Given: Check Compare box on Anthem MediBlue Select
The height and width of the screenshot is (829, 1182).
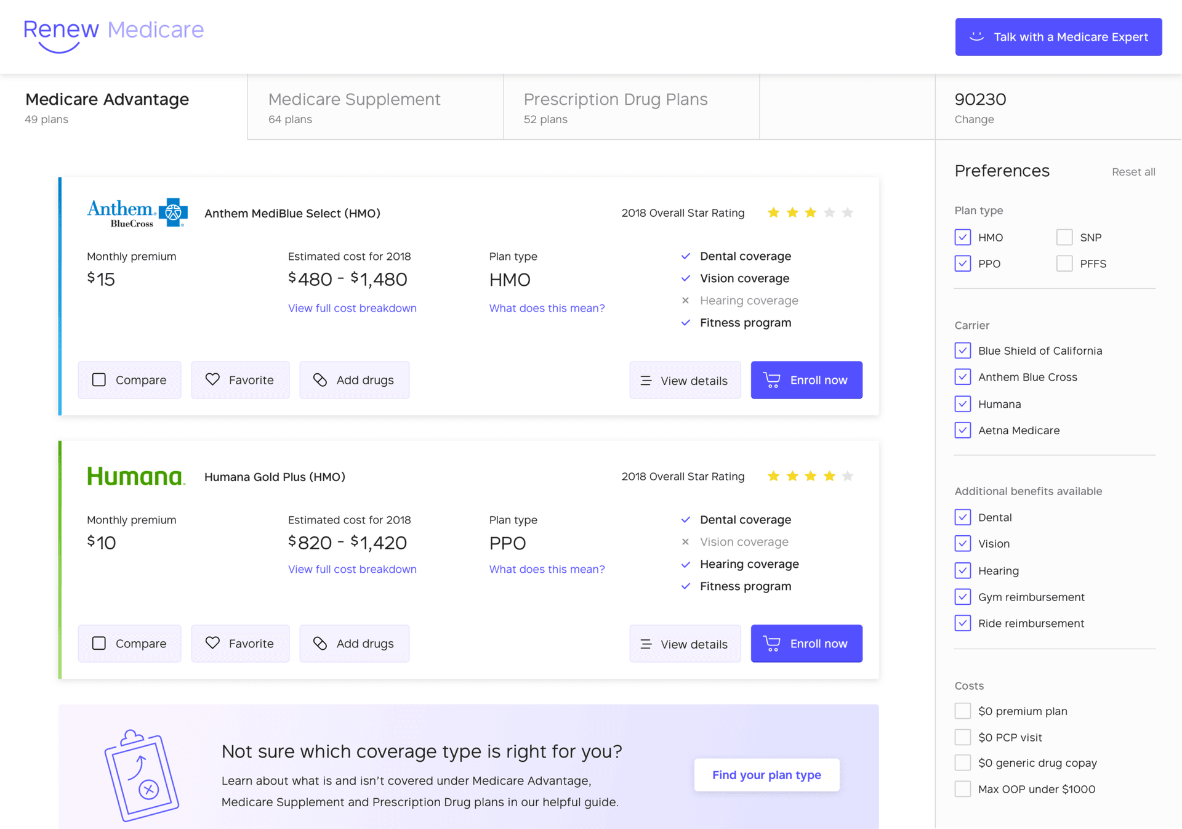Looking at the screenshot, I should point(98,379).
